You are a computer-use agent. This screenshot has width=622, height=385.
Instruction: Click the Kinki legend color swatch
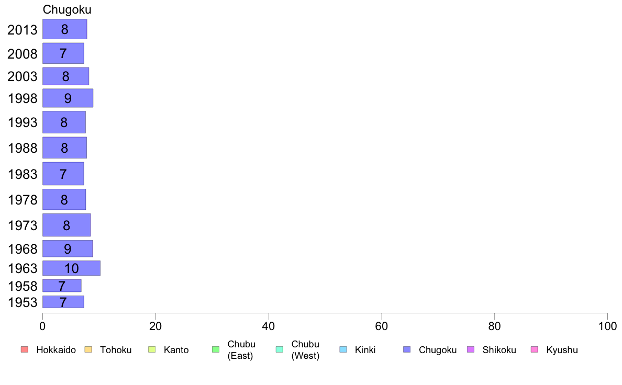(x=343, y=349)
